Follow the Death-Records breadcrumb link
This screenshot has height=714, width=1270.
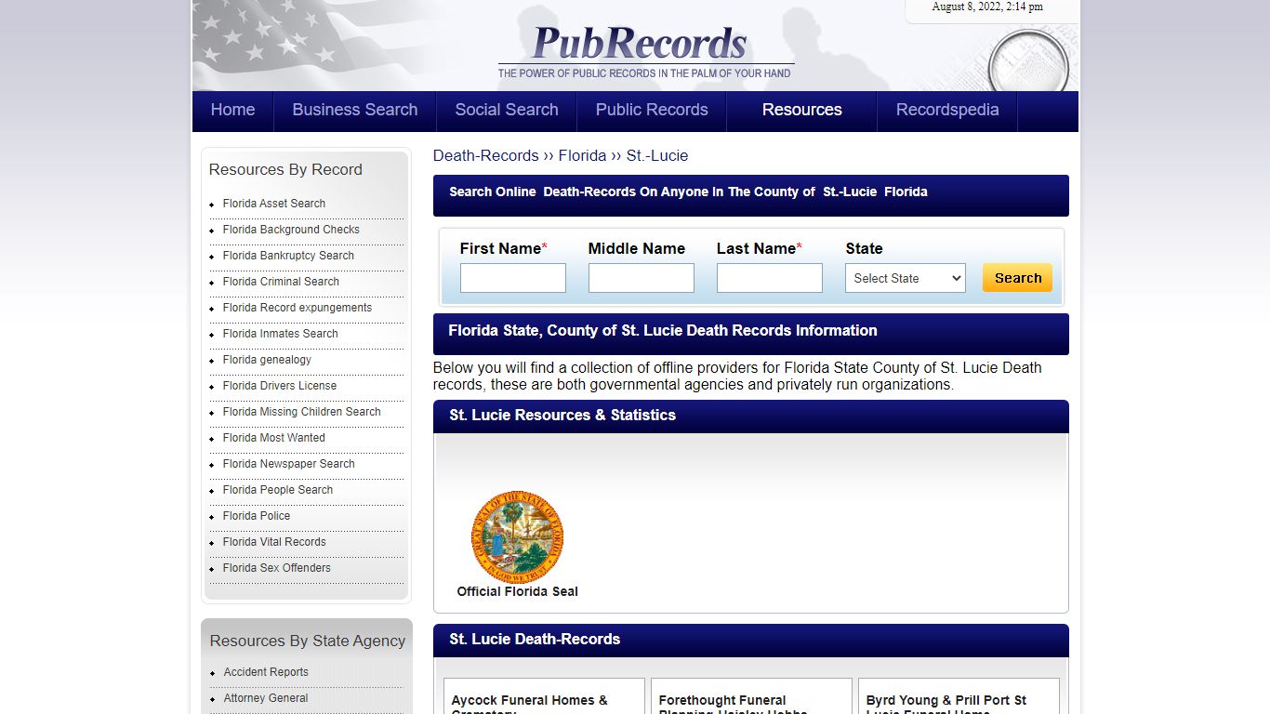[486, 156]
